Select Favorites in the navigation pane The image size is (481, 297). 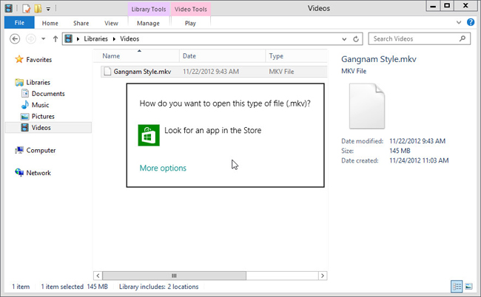pos(39,60)
